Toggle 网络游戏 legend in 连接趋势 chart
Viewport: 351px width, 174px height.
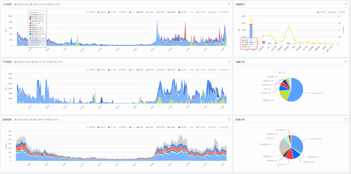(x=161, y=127)
